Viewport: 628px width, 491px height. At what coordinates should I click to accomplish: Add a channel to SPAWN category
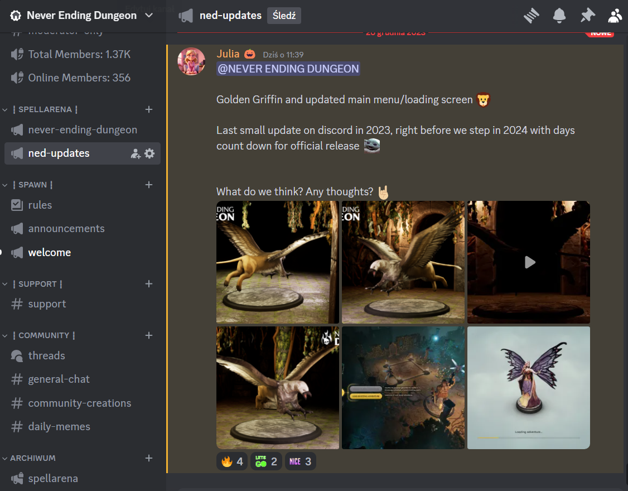[x=148, y=185]
